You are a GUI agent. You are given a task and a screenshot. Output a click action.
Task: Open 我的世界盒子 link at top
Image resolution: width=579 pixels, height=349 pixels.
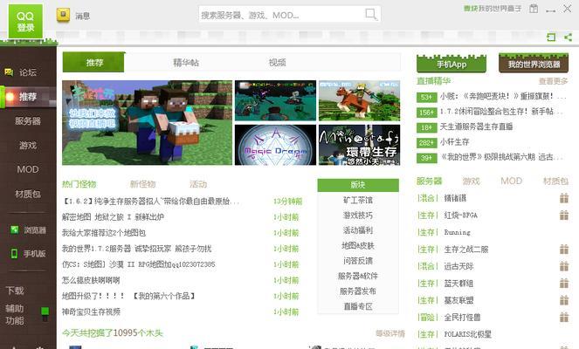(493, 9)
